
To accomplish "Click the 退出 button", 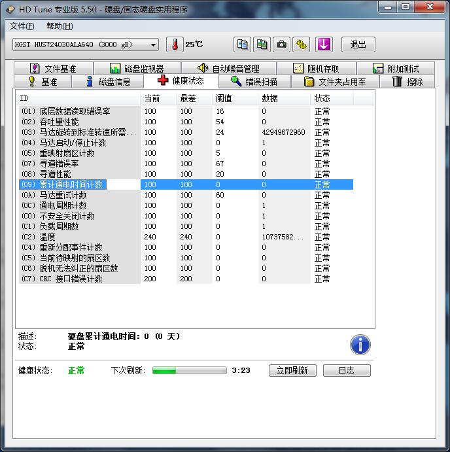I will (358, 44).
